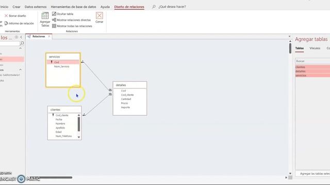Screen dimensions: 330x185
Task: Open Informe de relación
Action: point(19,23)
